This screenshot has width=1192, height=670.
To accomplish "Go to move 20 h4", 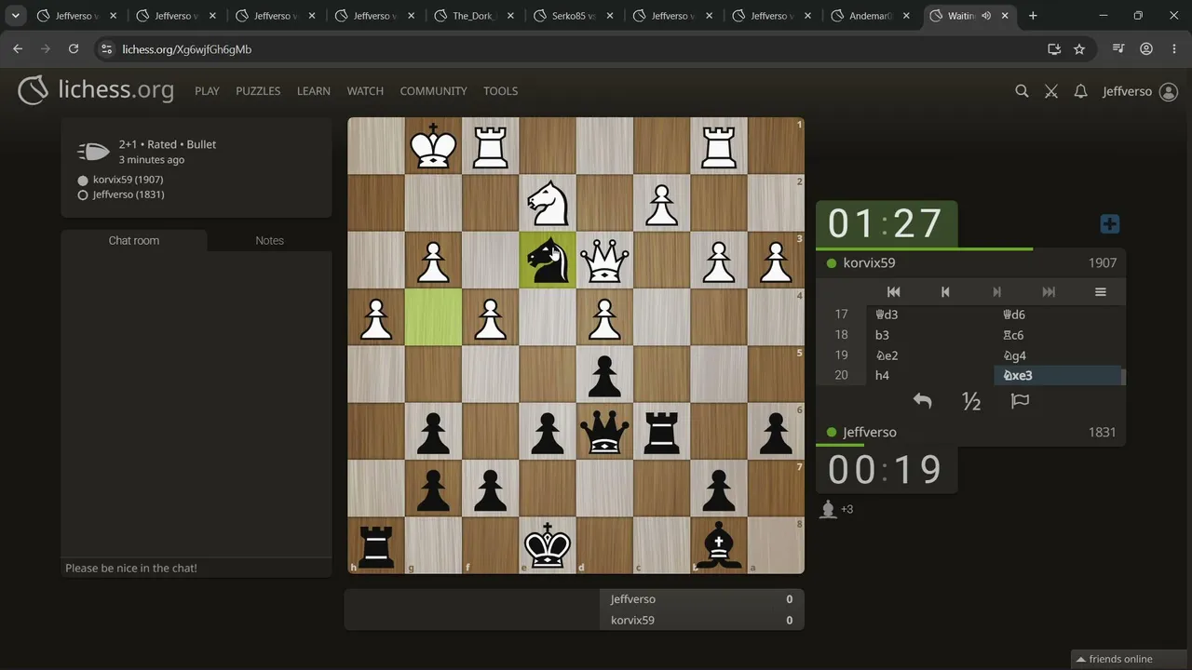I will (930, 376).
